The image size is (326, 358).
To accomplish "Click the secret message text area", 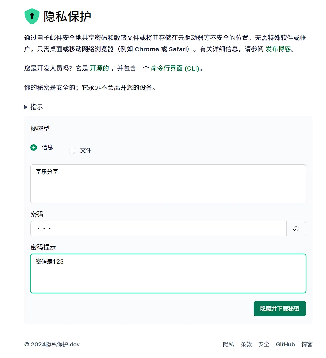I will click(168, 184).
